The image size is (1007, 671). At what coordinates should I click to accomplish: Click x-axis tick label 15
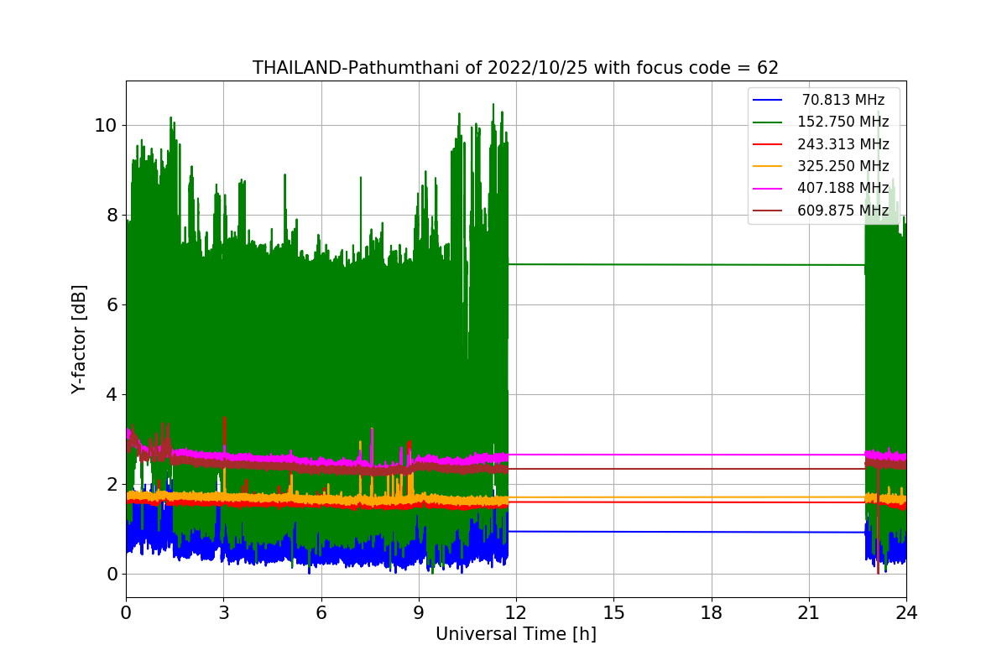(613, 613)
